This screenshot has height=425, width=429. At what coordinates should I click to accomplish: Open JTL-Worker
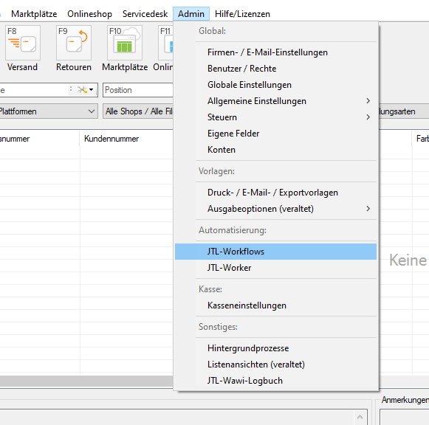(x=276, y=268)
